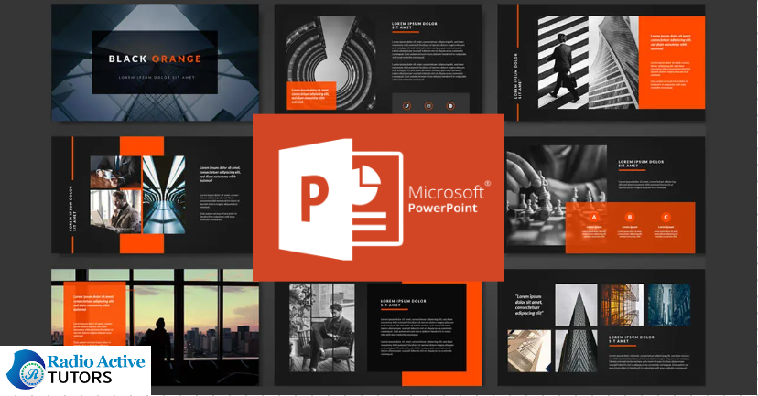758x396 pixels.
Task: Open the sunset city window slide
Action: (156, 326)
